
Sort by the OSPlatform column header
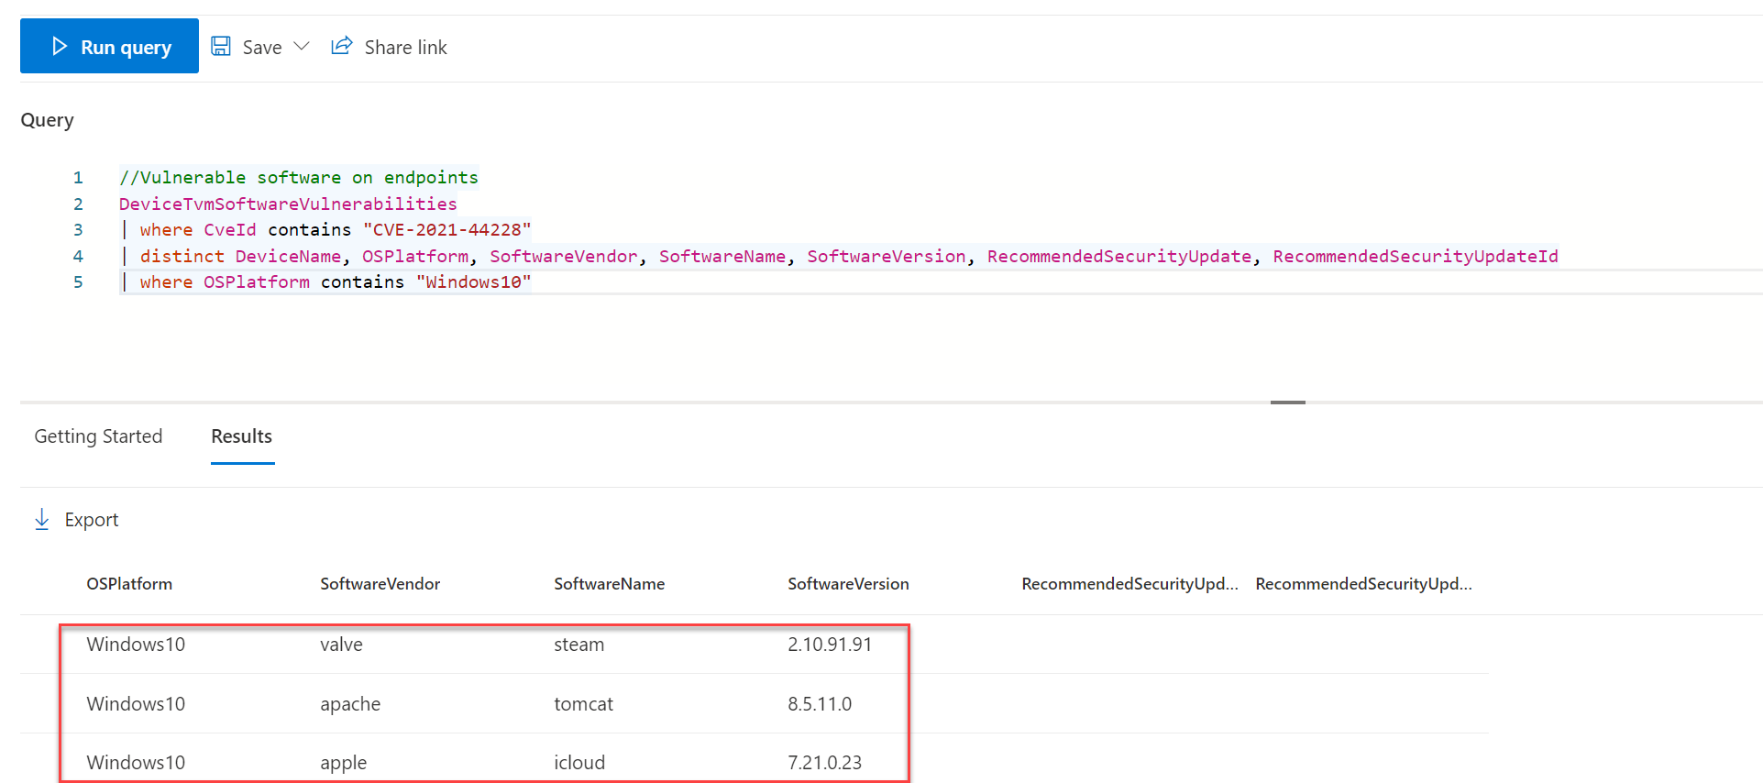pyautogui.click(x=129, y=584)
